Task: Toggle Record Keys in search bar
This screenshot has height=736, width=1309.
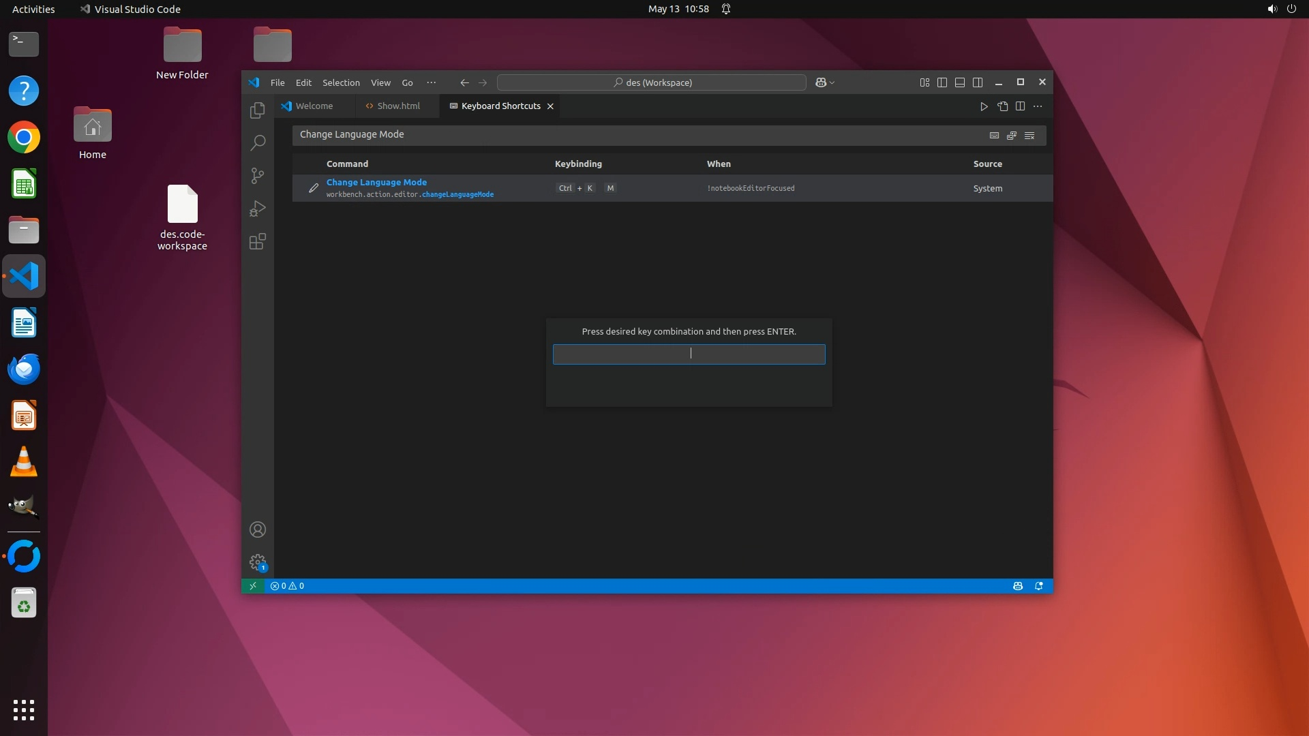Action: (994, 135)
